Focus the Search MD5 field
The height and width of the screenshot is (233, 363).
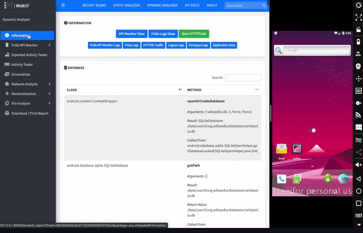[244, 5]
